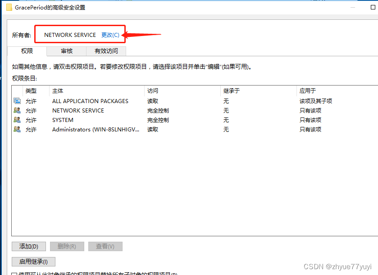Click 无 in the NETWORK SERVICE row
The image size is (378, 275).
(226, 111)
